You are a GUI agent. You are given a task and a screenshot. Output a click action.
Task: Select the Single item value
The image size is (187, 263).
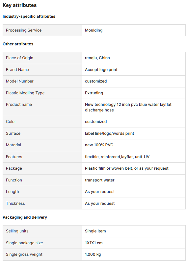[x=95, y=231]
